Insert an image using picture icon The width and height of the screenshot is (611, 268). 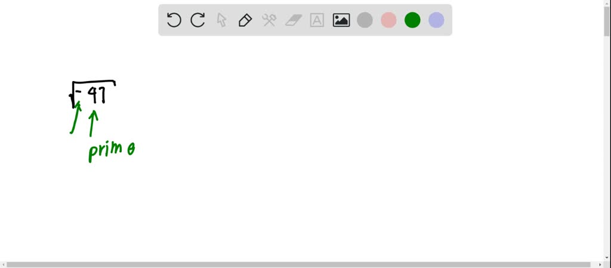point(341,20)
